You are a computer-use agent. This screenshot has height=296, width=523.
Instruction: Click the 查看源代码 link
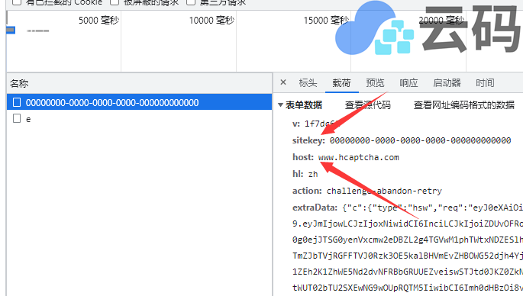(367, 105)
